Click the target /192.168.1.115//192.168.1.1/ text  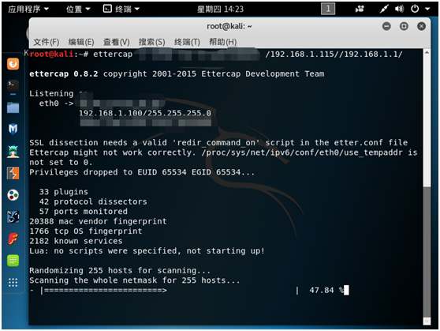334,54
